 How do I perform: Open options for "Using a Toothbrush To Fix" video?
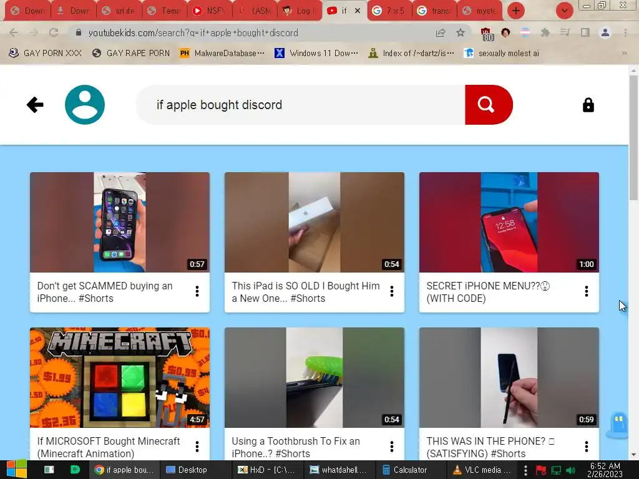click(392, 447)
